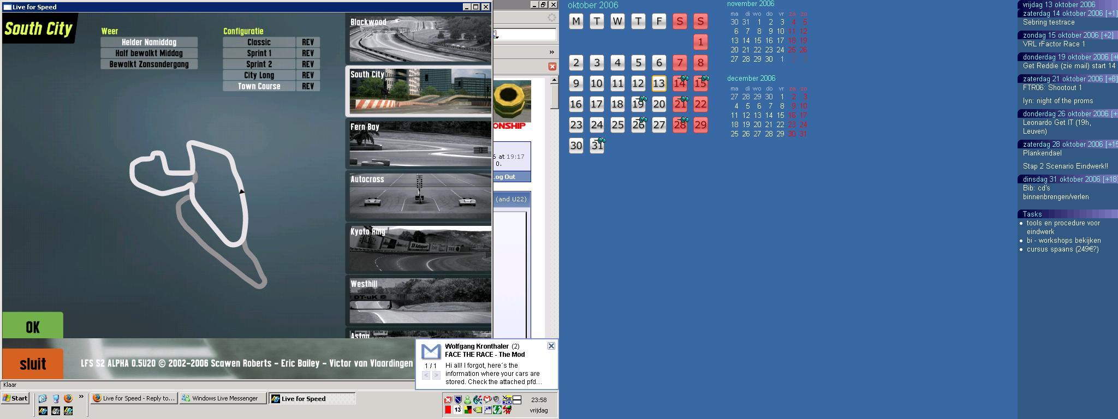The height and width of the screenshot is (419, 1118).
Task: Open task 'bi - workshops bekijken'
Action: coord(1063,241)
